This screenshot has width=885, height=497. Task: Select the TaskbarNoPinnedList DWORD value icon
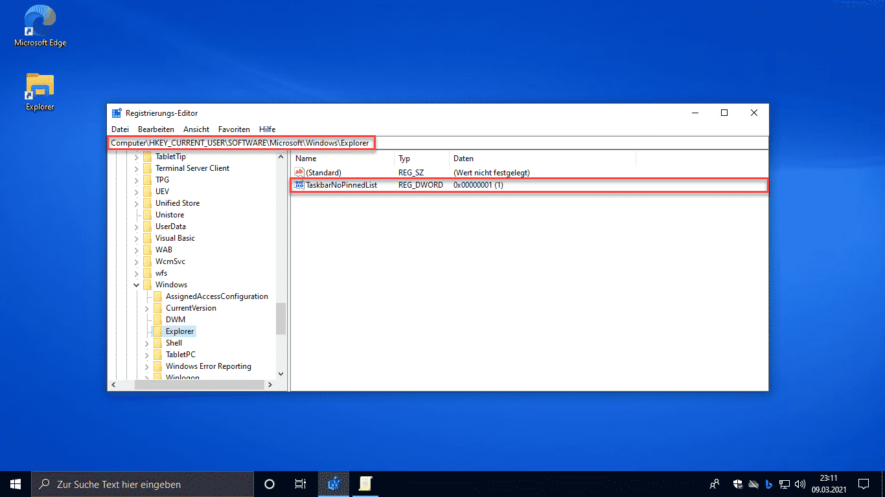[299, 185]
